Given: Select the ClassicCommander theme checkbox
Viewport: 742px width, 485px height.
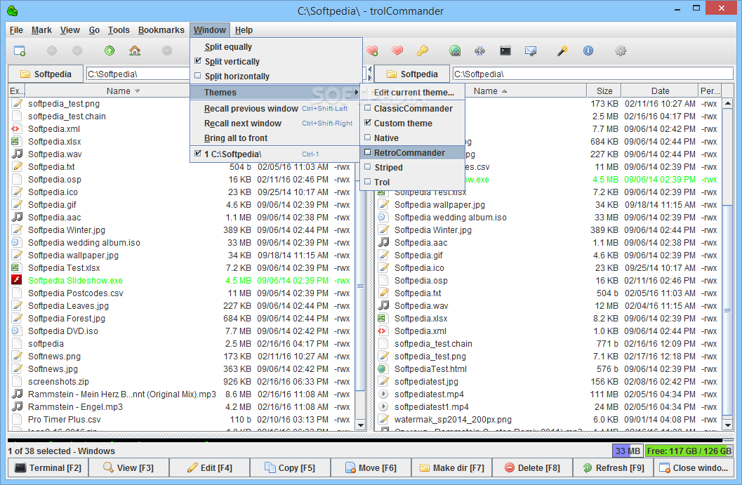Looking at the screenshot, I should click(368, 108).
